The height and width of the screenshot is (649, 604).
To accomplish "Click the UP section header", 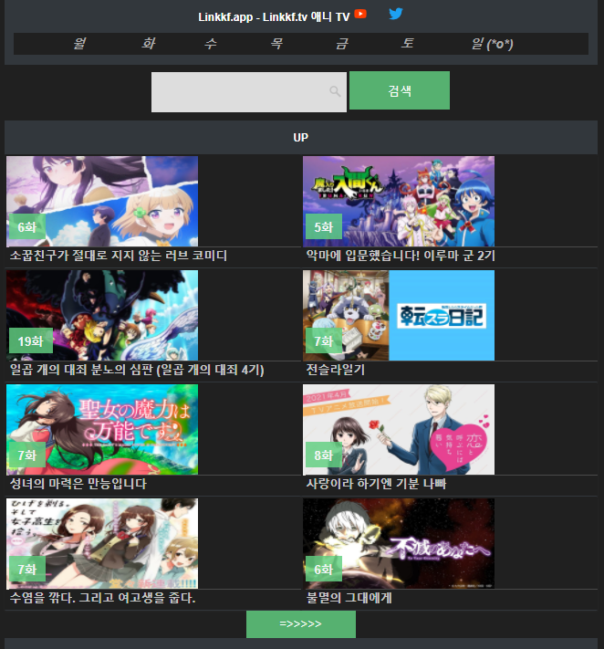I will pos(301,138).
